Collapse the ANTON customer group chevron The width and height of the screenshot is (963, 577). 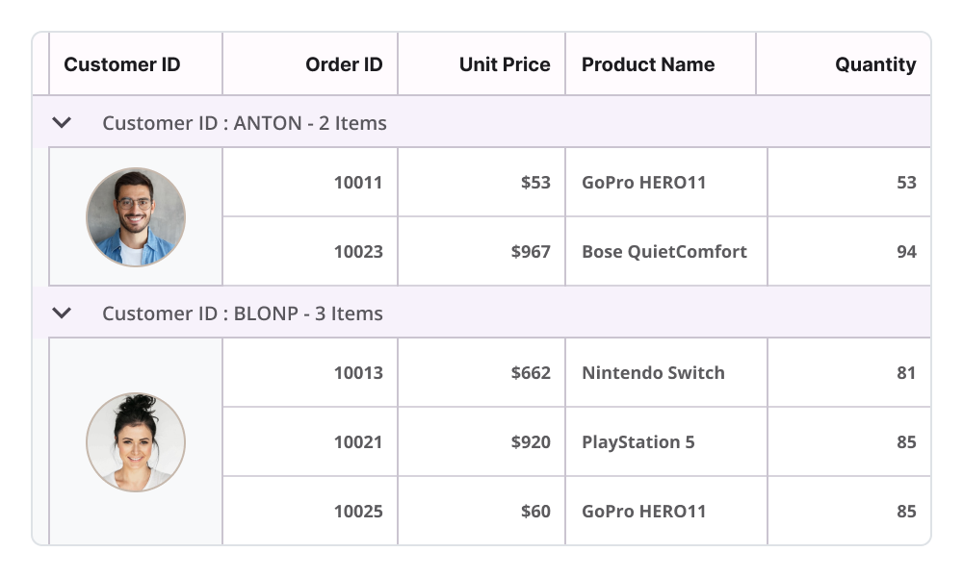pos(62,122)
